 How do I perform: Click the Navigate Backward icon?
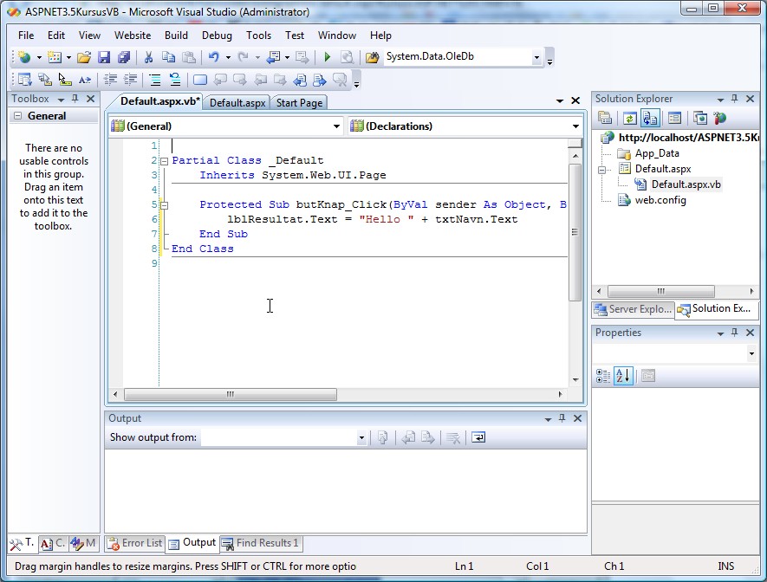point(273,57)
